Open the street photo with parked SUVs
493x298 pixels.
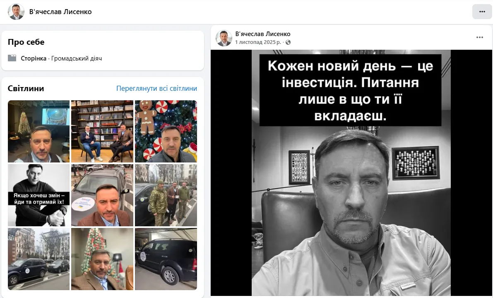point(38,259)
